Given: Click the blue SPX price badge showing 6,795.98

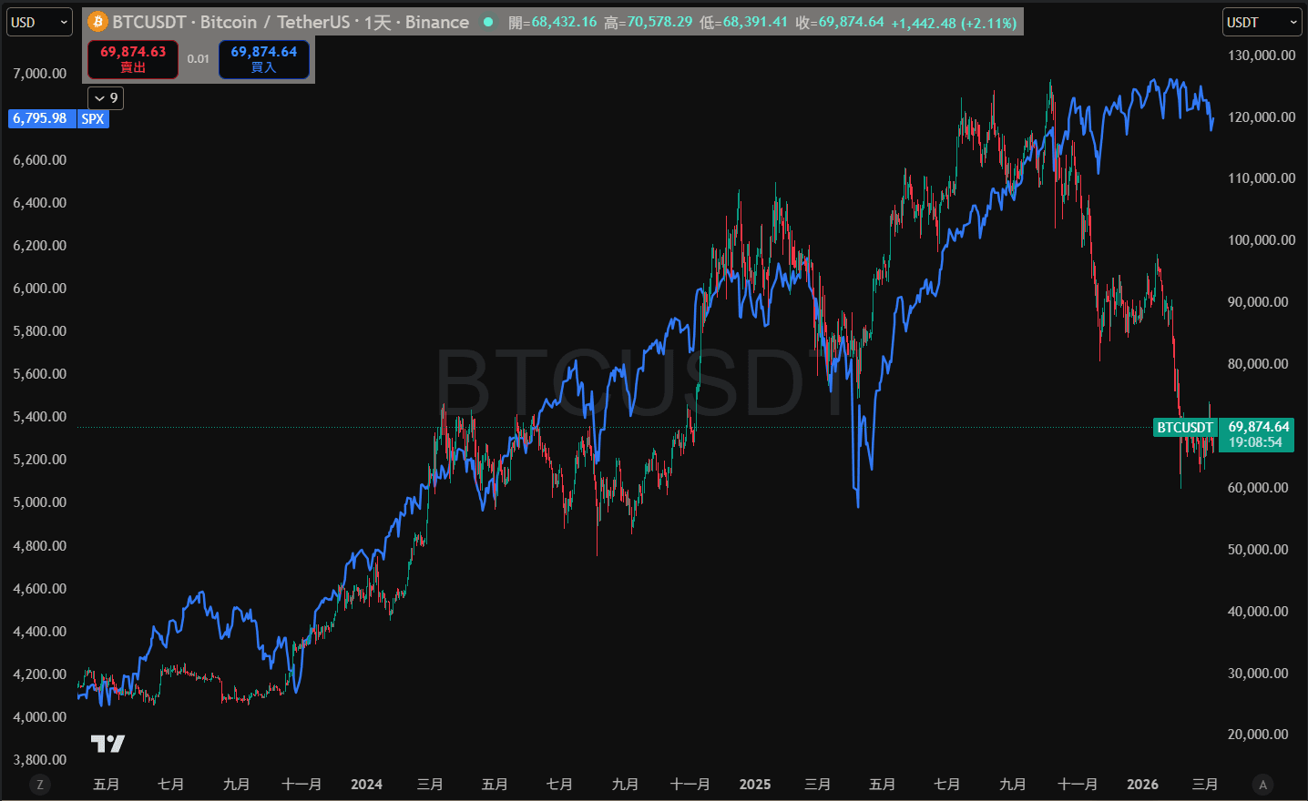Looking at the screenshot, I should (42, 118).
